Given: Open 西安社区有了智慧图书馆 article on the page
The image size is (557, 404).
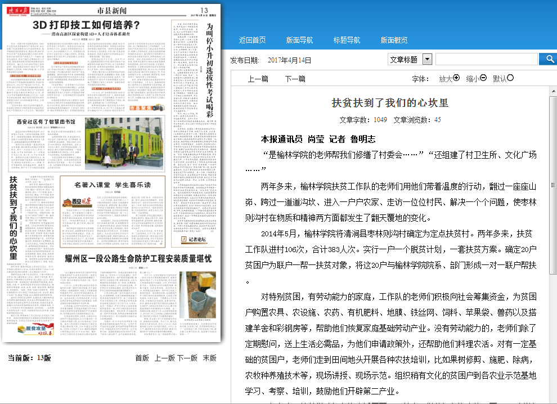Looking at the screenshot, I should click(46, 122).
